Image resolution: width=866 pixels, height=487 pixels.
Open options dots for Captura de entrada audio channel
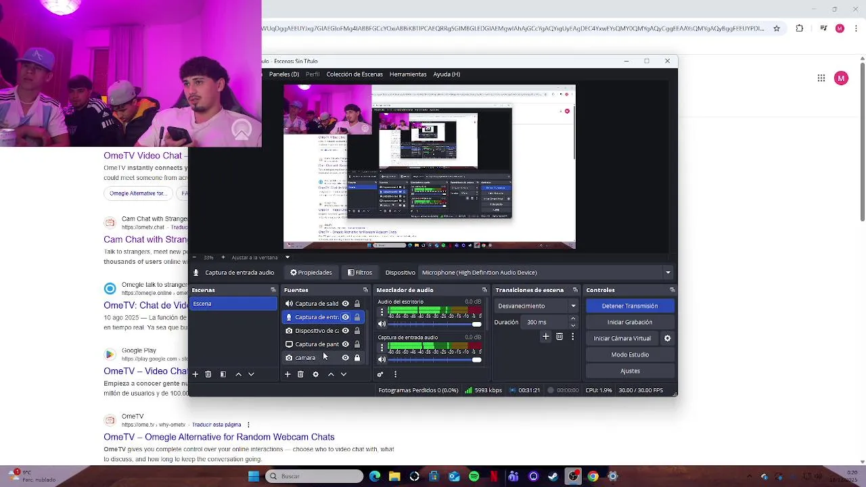pyautogui.click(x=382, y=348)
